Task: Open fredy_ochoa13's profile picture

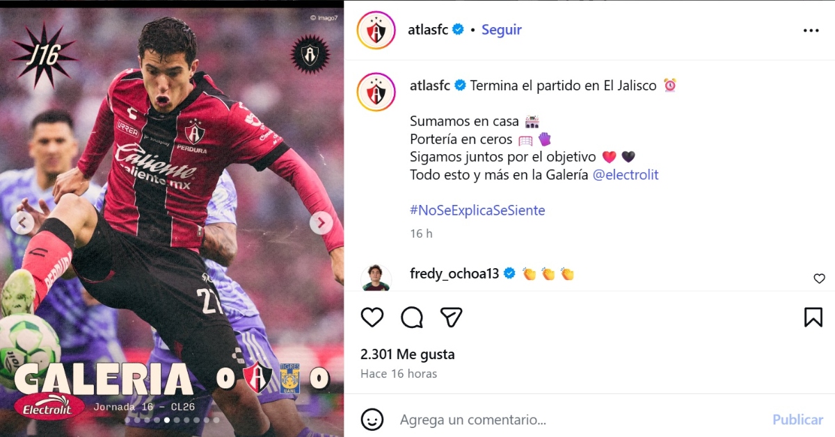Action: pyautogui.click(x=376, y=277)
